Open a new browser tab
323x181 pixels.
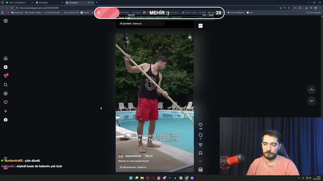coord(97,3)
